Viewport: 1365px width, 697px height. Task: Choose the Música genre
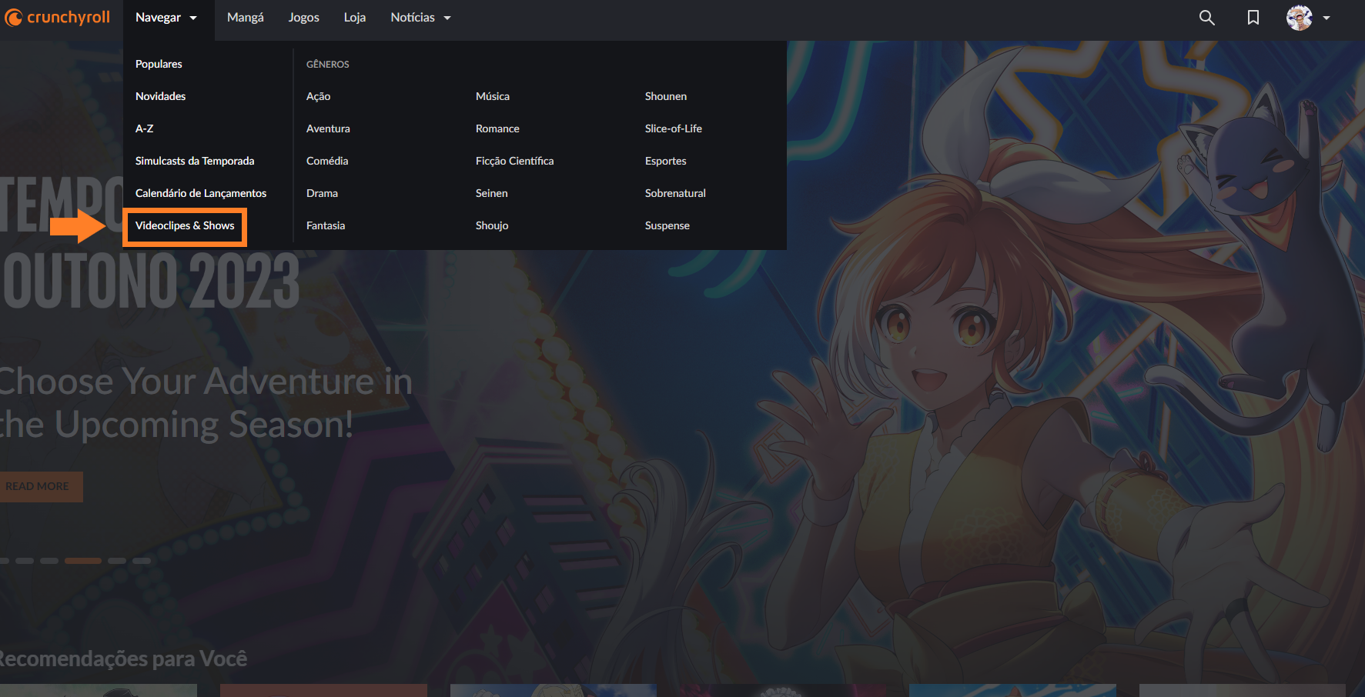[493, 96]
